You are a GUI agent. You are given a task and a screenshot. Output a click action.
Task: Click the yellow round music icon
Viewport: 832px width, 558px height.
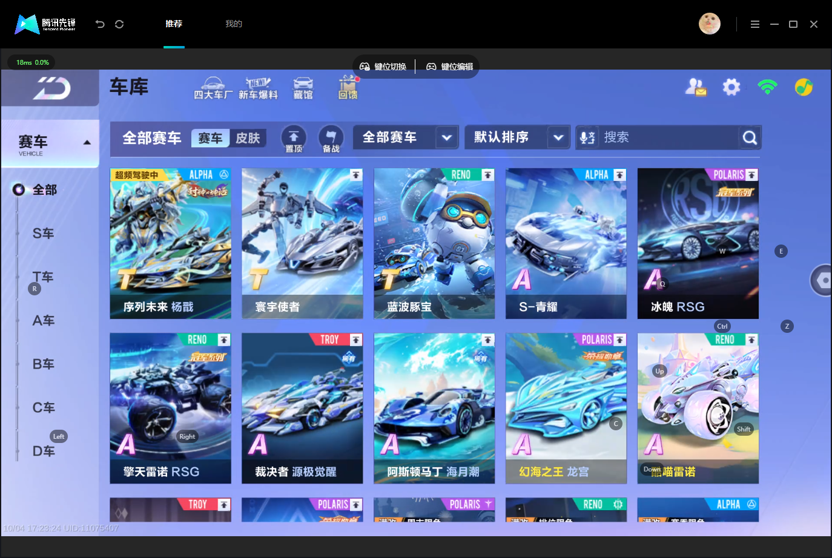(x=804, y=87)
